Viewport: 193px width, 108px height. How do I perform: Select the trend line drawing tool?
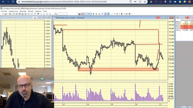pos(112,14)
